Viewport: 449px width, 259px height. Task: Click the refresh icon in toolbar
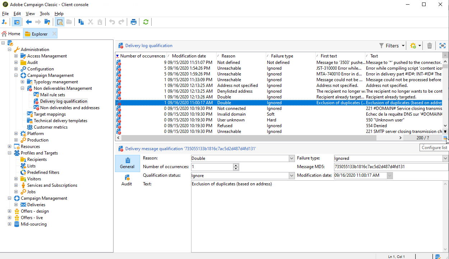[145, 22]
